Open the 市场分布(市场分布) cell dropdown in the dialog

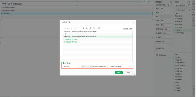click(x=121, y=66)
